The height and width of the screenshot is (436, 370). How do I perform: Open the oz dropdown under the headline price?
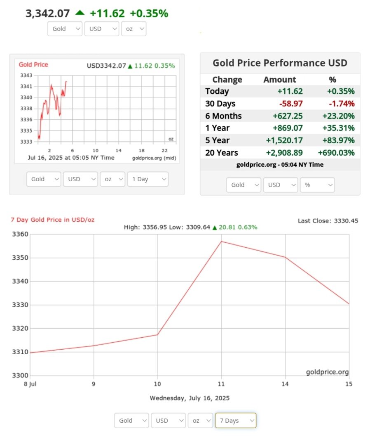pos(133,29)
